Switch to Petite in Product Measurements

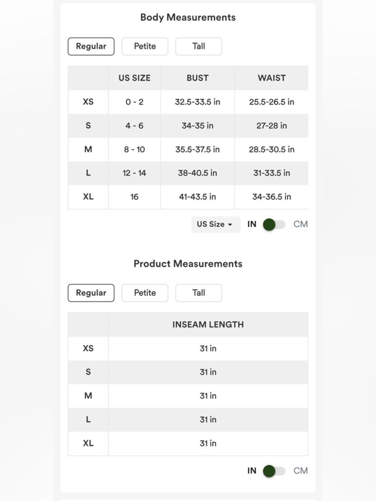(145, 293)
